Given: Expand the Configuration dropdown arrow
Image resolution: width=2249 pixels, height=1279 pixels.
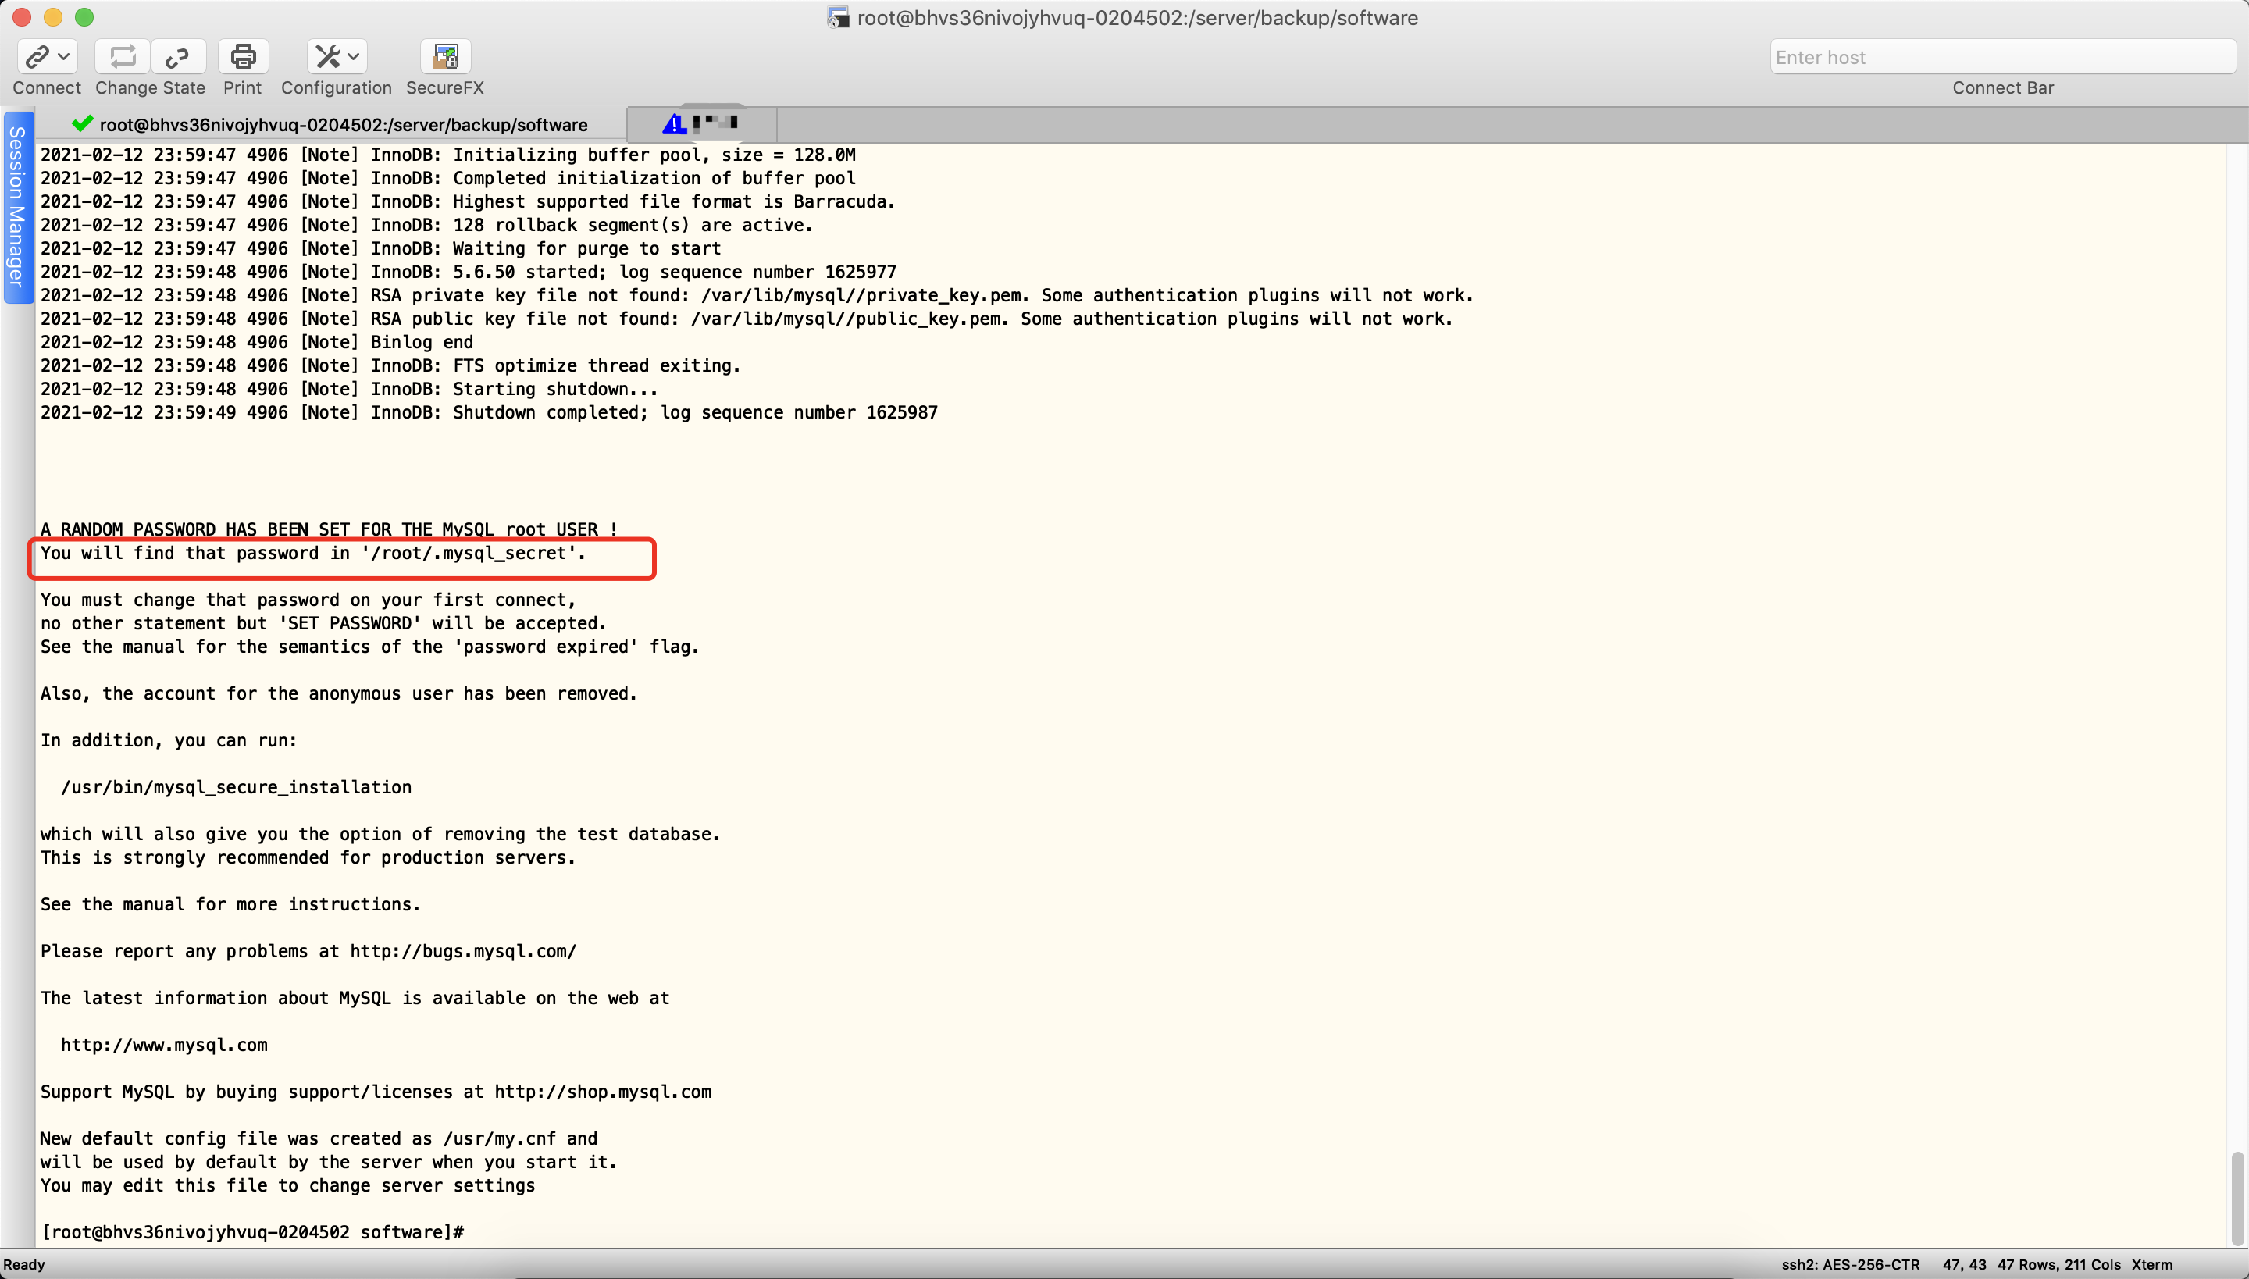Looking at the screenshot, I should pos(353,57).
